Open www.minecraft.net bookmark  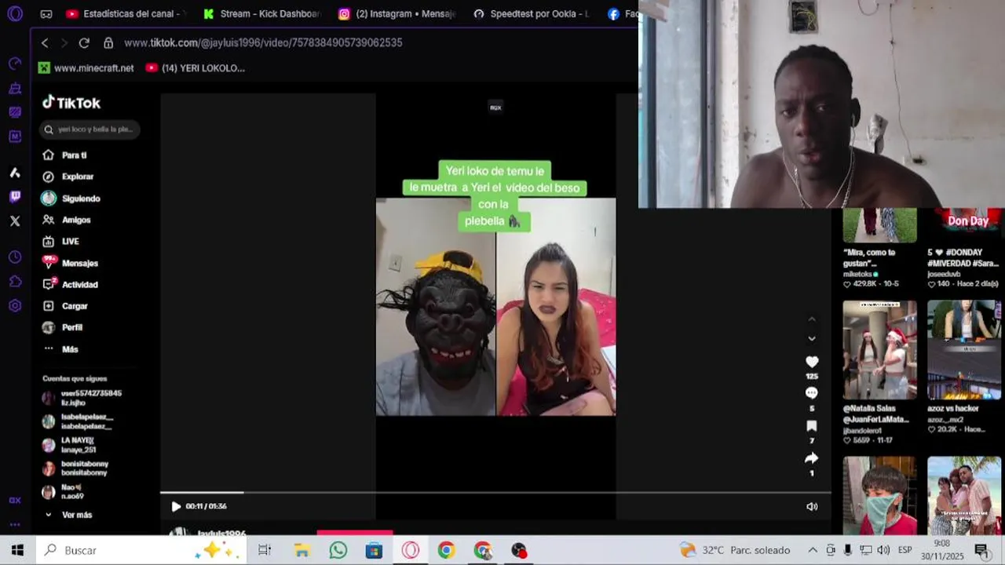pos(86,68)
